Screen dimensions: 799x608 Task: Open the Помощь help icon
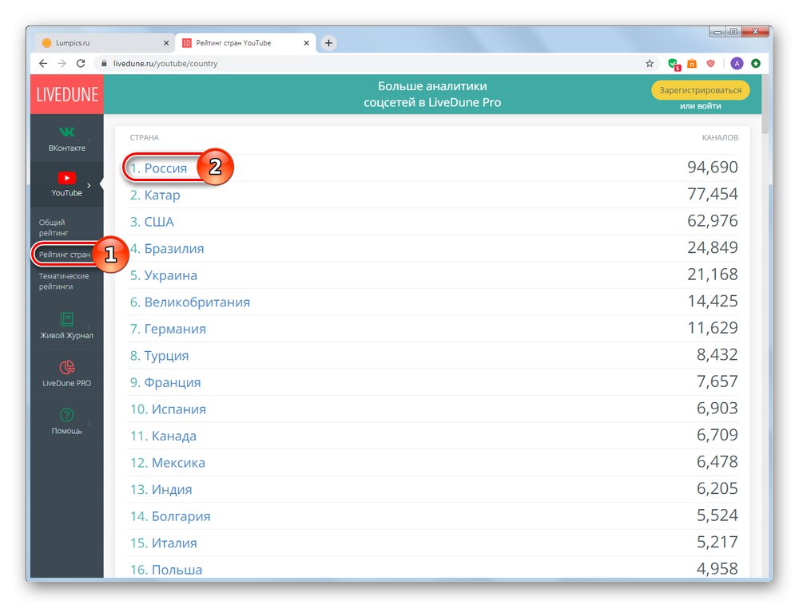point(67,415)
